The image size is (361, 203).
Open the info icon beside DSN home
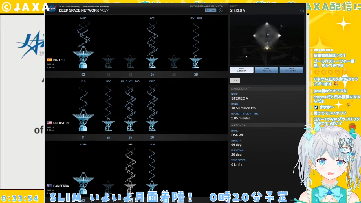(x=221, y=10)
